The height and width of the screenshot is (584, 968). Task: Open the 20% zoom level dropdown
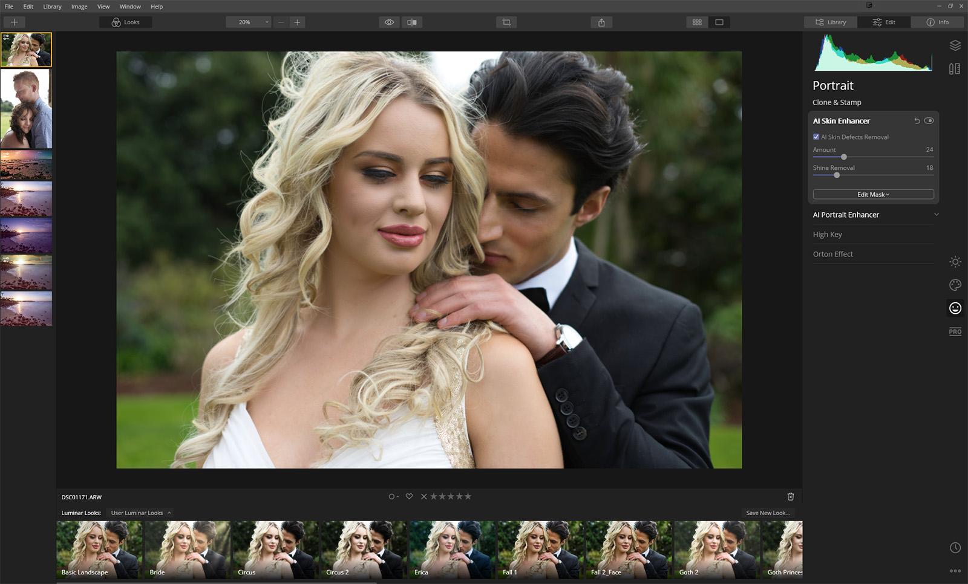[248, 22]
